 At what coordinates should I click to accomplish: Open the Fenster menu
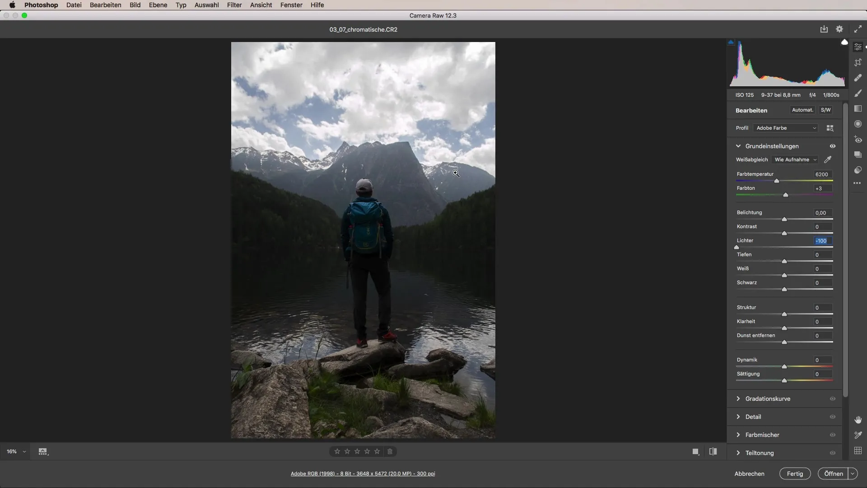tap(291, 5)
